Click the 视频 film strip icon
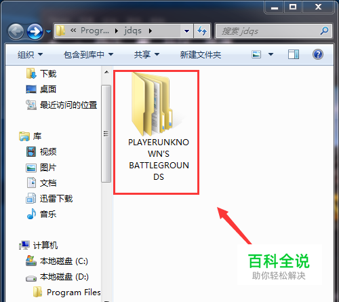339x302 pixels. [31, 151]
